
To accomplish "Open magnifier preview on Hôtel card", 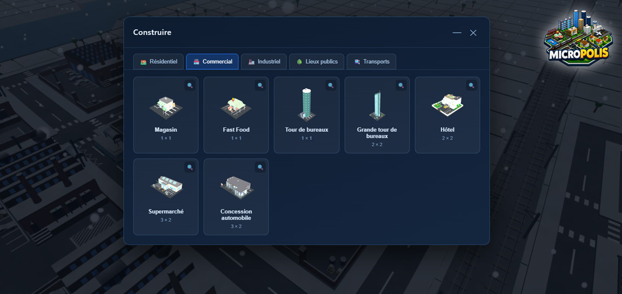I will point(471,85).
